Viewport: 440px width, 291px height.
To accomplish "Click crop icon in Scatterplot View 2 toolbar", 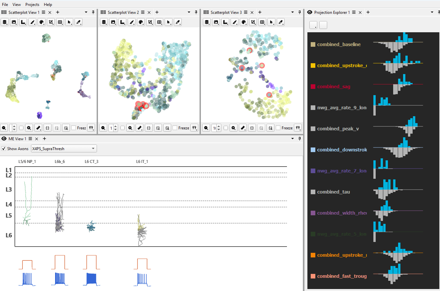I will click(x=150, y=22).
